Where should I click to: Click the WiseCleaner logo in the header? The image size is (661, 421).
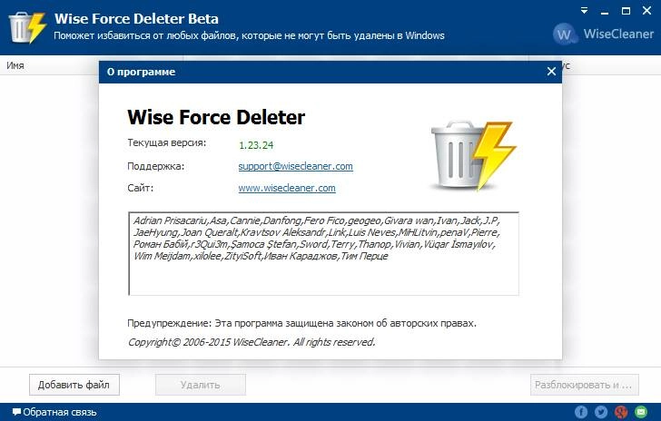point(603,34)
